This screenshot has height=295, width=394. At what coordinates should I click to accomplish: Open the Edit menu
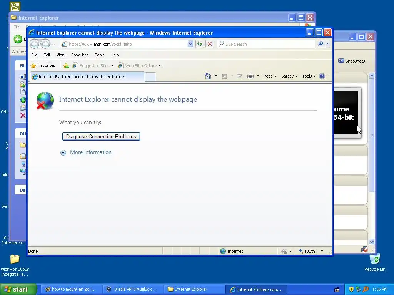pos(47,55)
